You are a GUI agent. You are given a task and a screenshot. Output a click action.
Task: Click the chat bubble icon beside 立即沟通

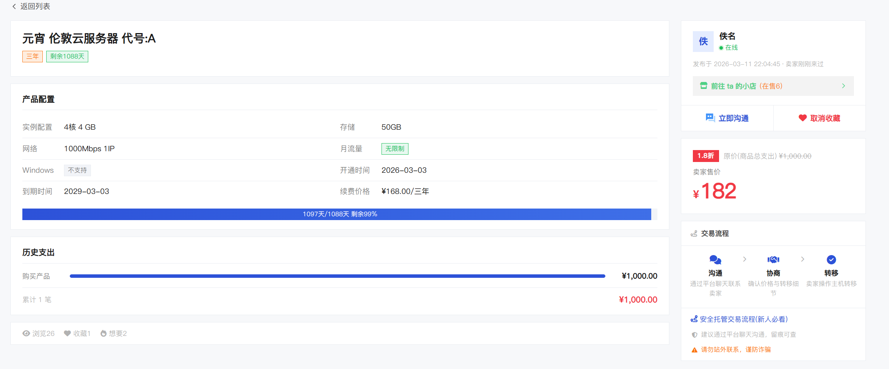710,118
